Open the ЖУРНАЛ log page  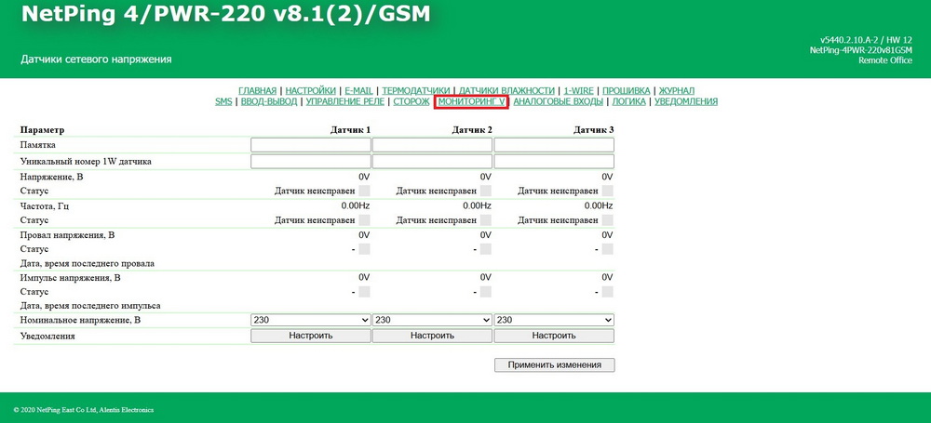[677, 90]
